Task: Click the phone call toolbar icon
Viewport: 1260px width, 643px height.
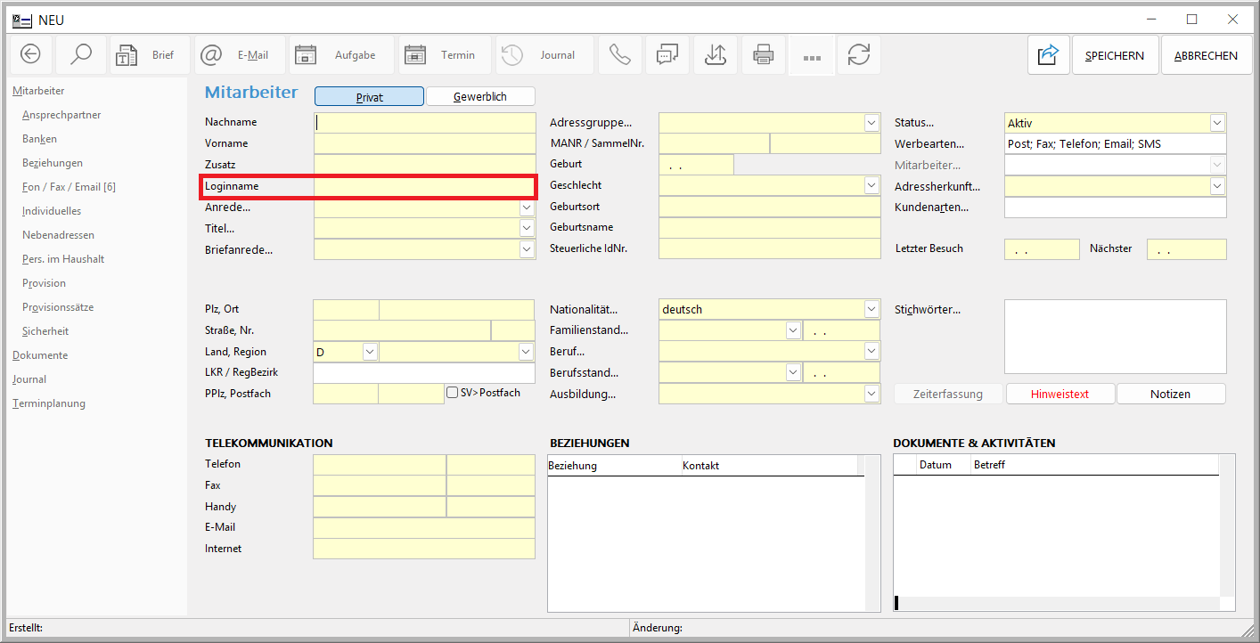Action: pyautogui.click(x=620, y=55)
